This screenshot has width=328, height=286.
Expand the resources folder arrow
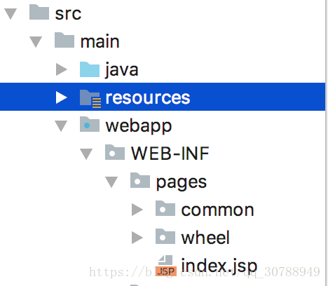click(62, 97)
